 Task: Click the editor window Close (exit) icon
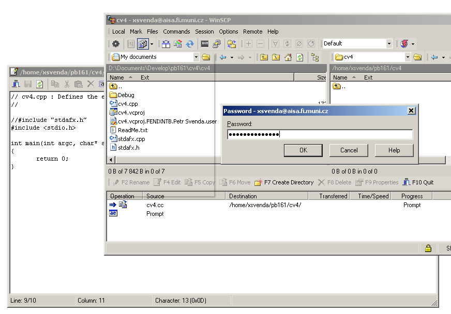(16, 84)
